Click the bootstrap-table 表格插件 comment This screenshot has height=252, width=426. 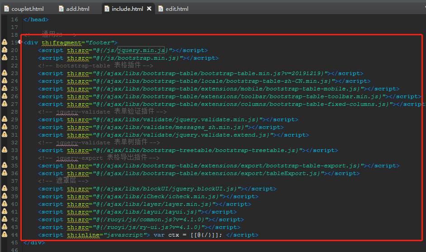click(95, 66)
